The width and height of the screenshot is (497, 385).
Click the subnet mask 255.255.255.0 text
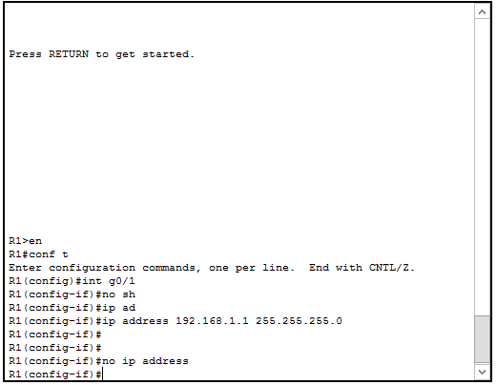(299, 321)
